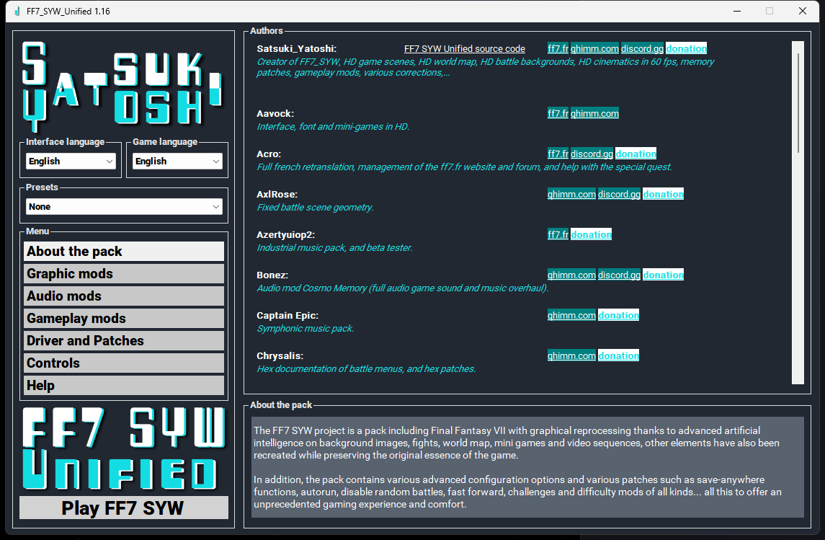
Task: Click the Chrysalis: author name
Action: click(280, 355)
